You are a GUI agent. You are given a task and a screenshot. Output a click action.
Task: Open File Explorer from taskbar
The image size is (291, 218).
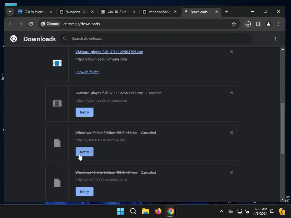(146, 211)
